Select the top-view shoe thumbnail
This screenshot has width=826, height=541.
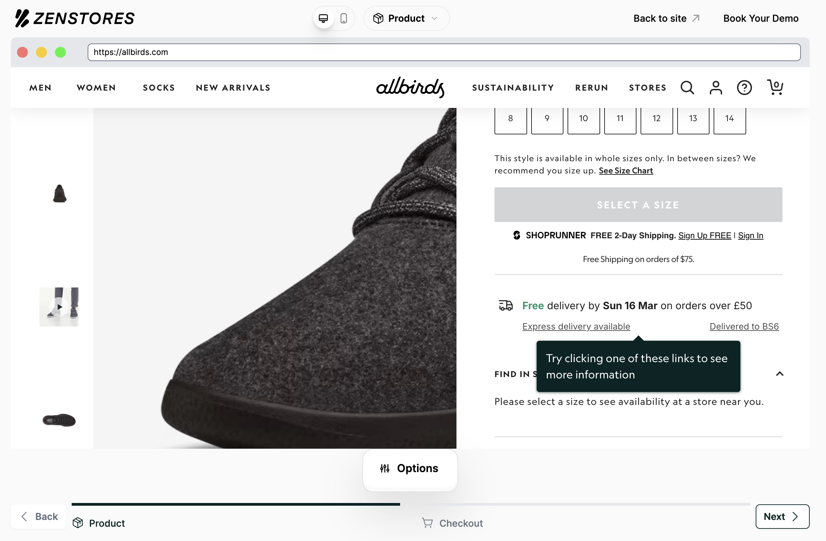tap(59, 420)
